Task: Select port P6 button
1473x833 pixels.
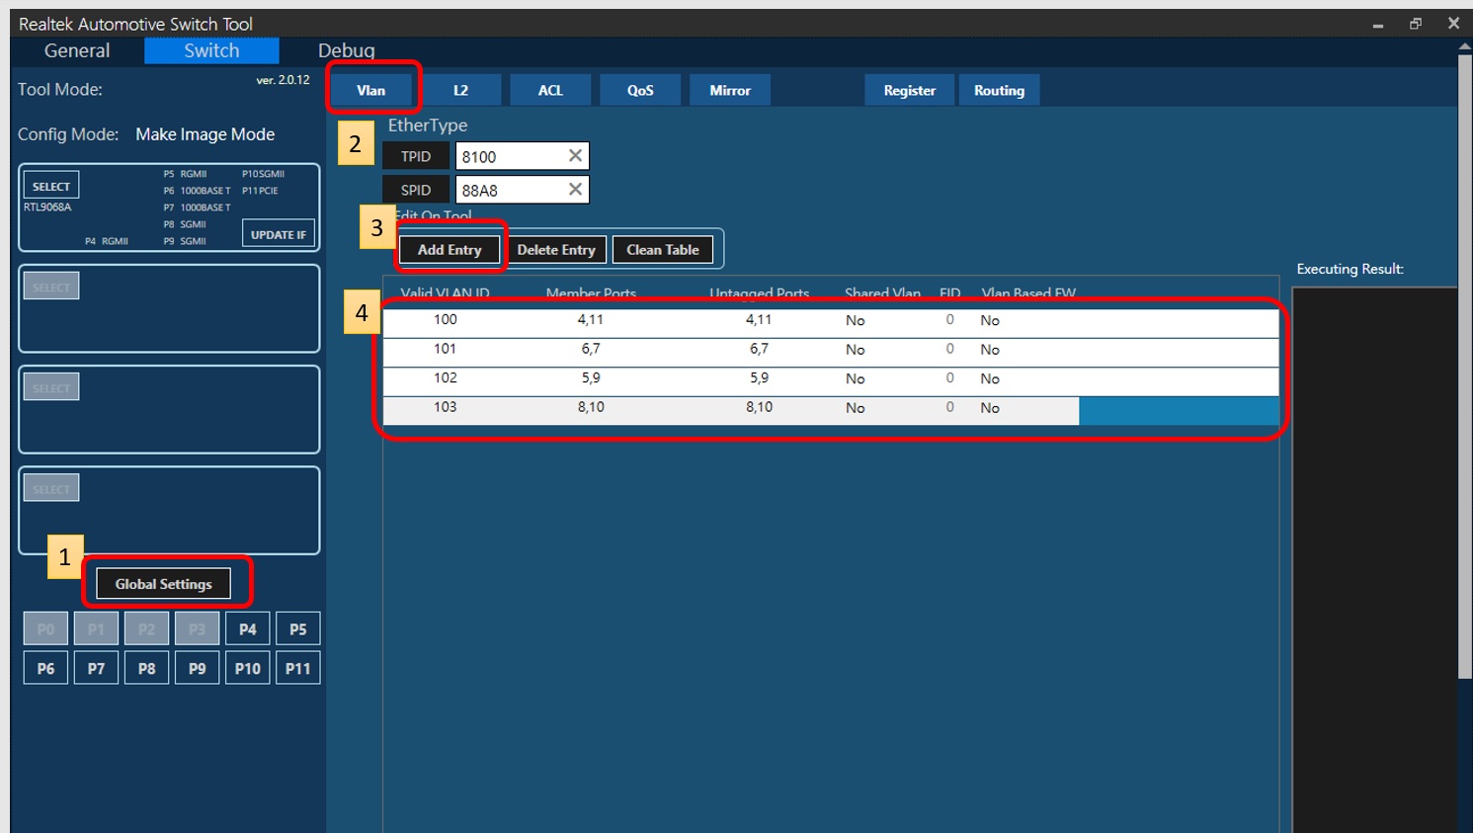Action: click(45, 668)
